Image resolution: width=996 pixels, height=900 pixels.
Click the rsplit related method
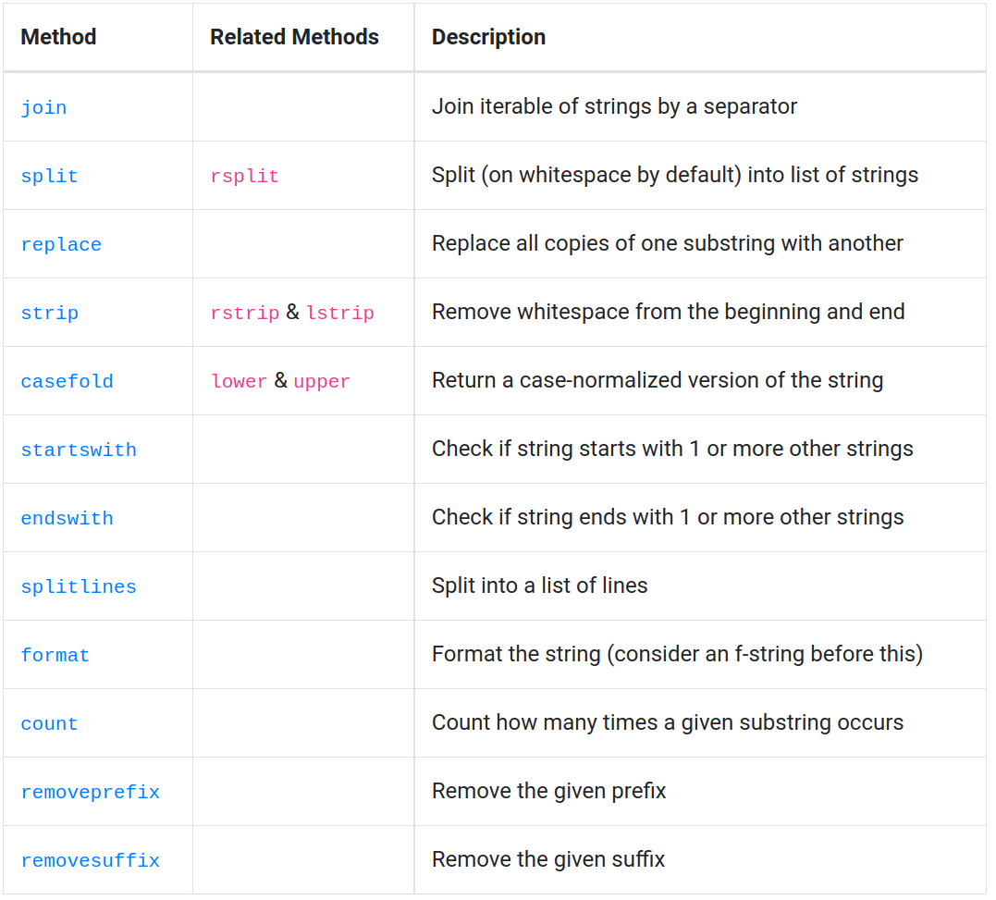(244, 176)
